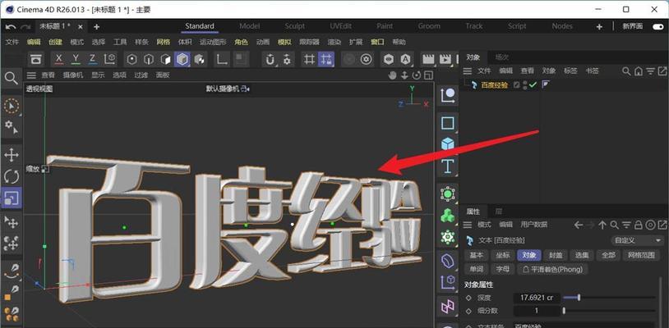Add a cube primitive from the palette
669x328 pixels.
click(447, 144)
